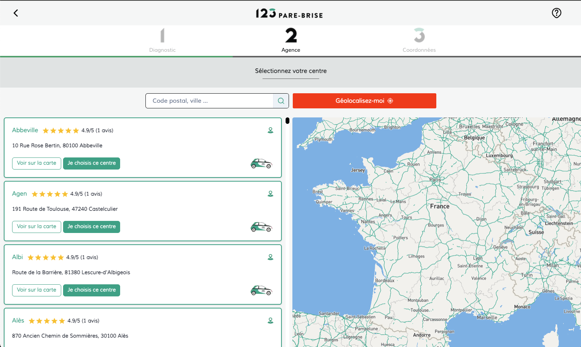The image size is (581, 347).
Task: Show Albi with Voir sur la carte
Action: pos(37,290)
